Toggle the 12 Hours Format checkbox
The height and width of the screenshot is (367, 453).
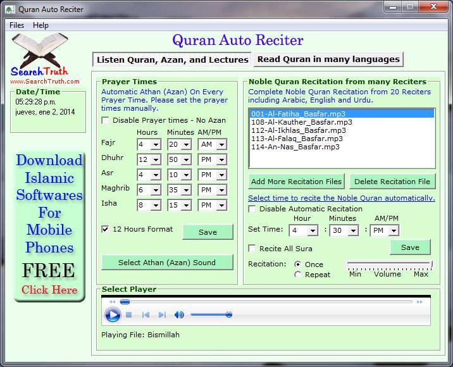(105, 229)
